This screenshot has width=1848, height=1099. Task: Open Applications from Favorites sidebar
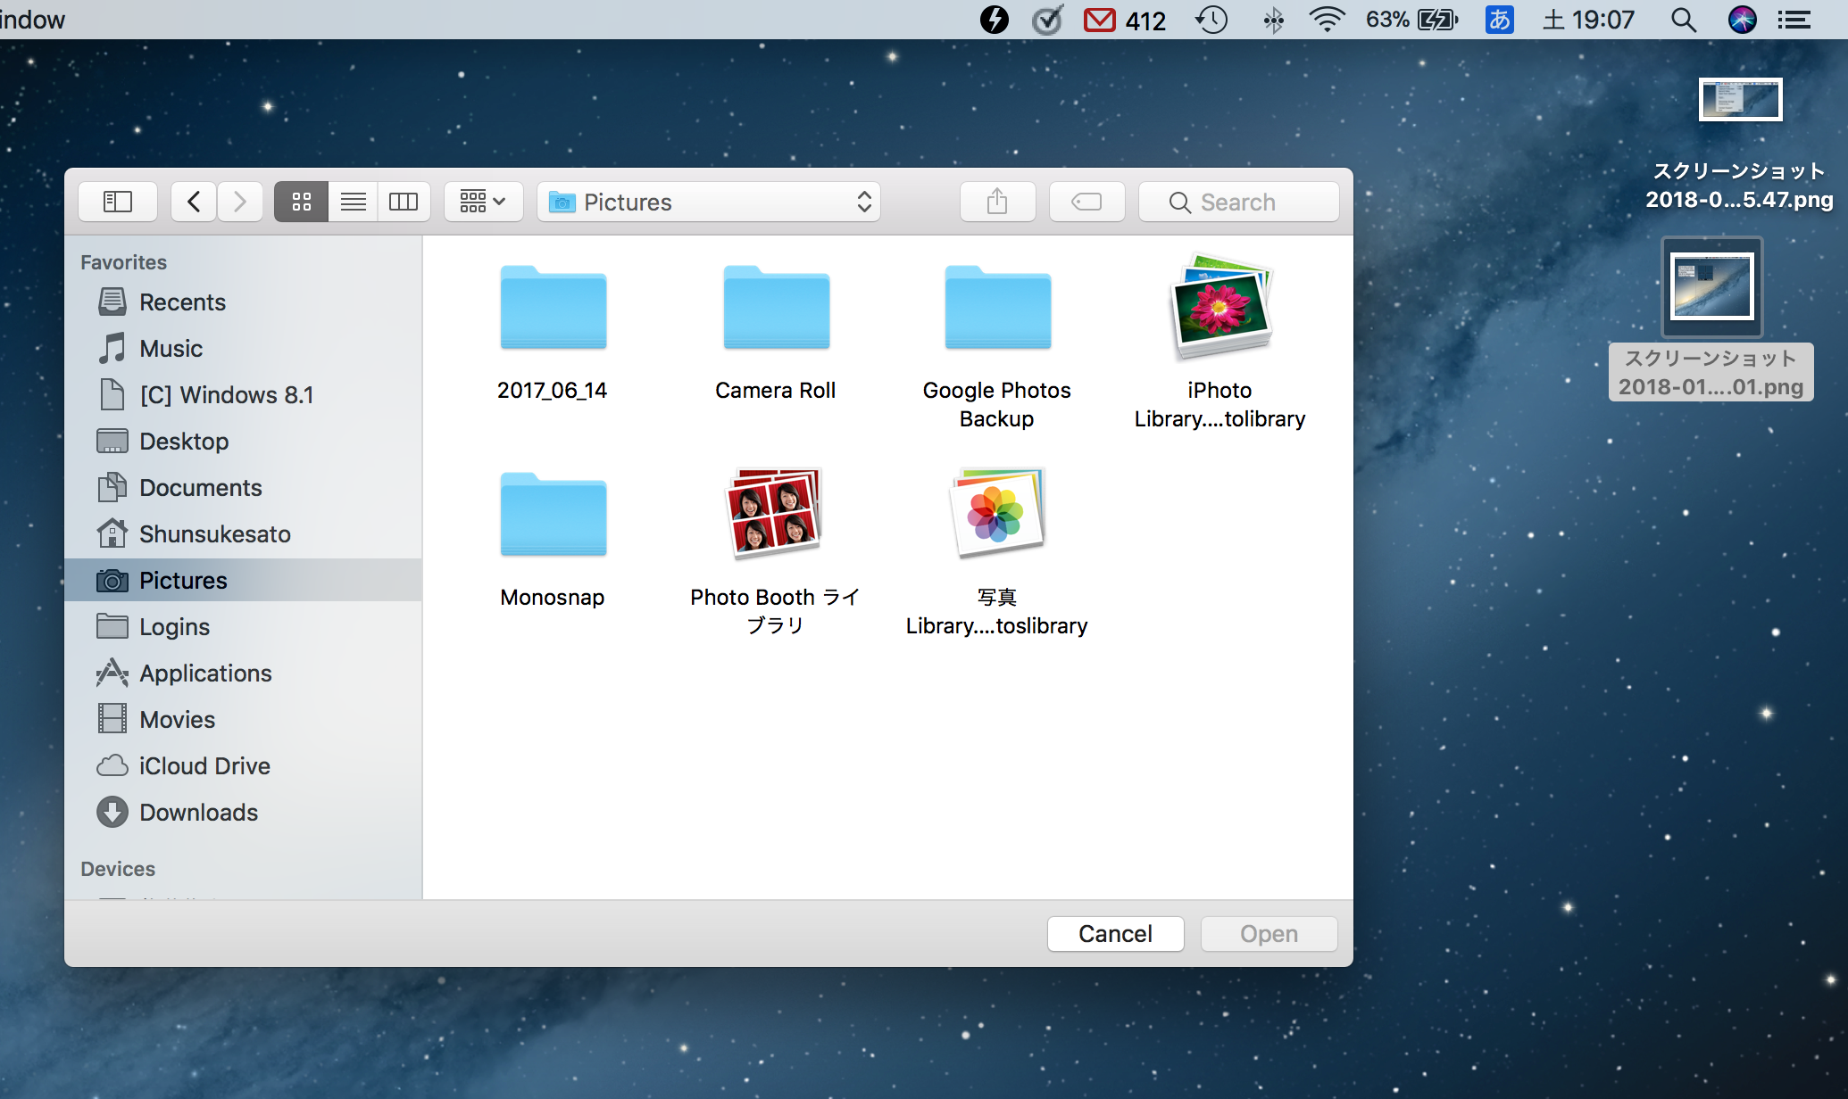click(205, 673)
